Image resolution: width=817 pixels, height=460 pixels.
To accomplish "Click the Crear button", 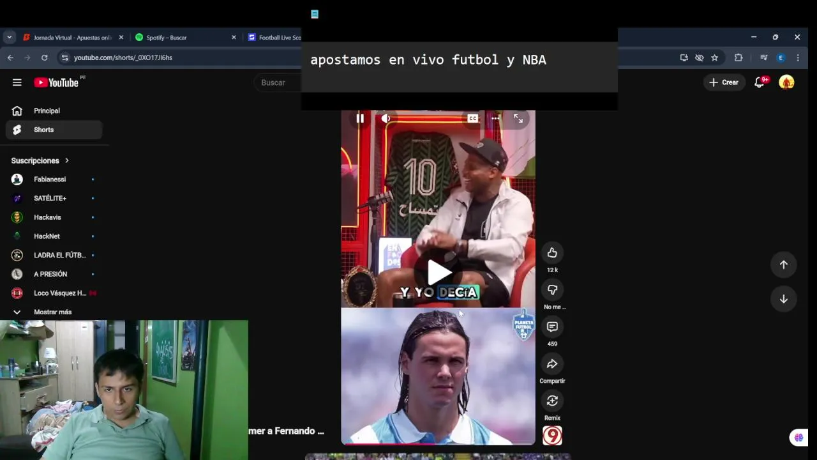I will (724, 82).
